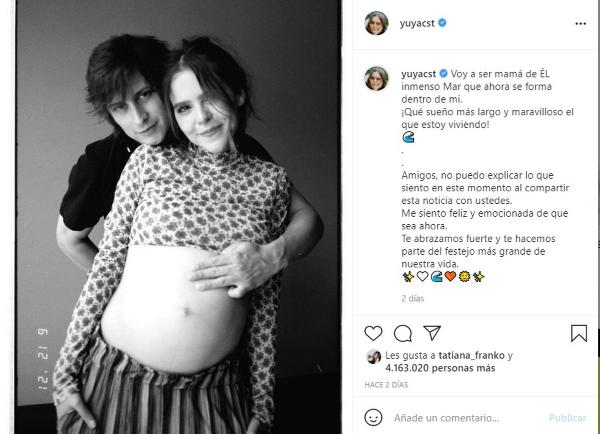Click the black and white pregnancy photo
The width and height of the screenshot is (600, 434).
178,217
